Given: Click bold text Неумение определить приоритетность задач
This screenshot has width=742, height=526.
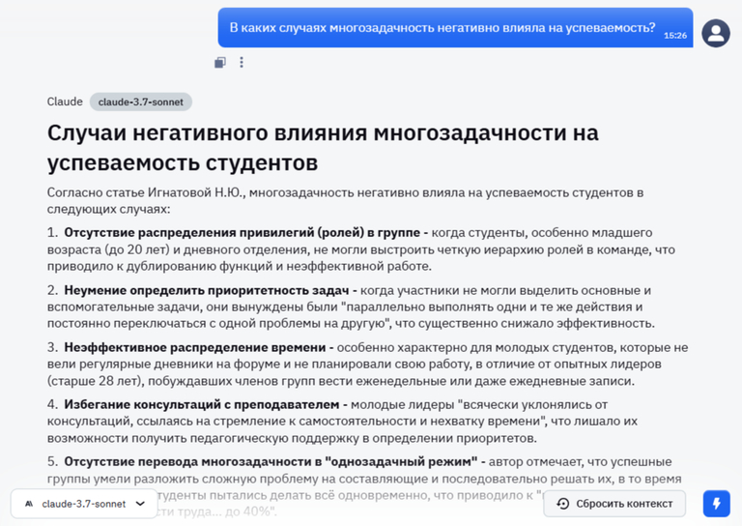Looking at the screenshot, I should tap(207, 290).
